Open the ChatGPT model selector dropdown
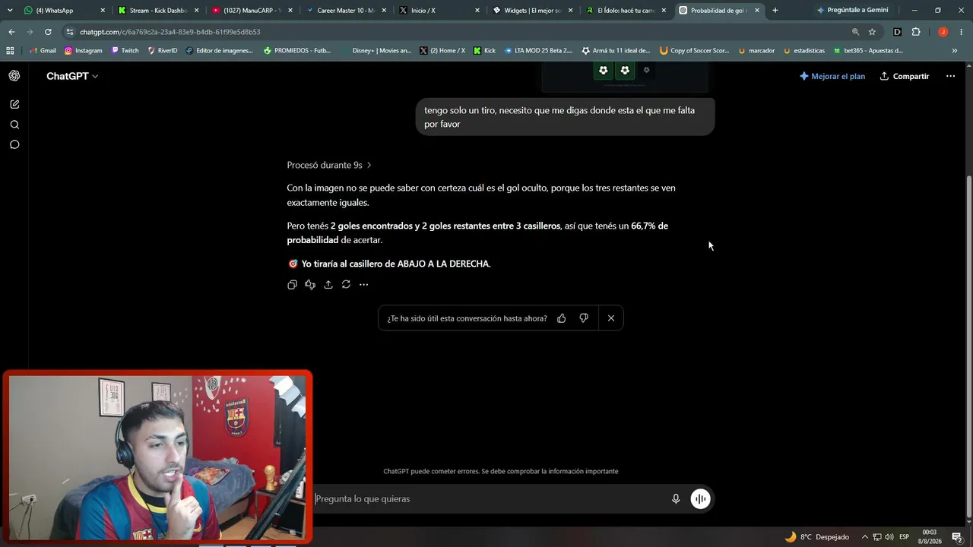 [72, 76]
